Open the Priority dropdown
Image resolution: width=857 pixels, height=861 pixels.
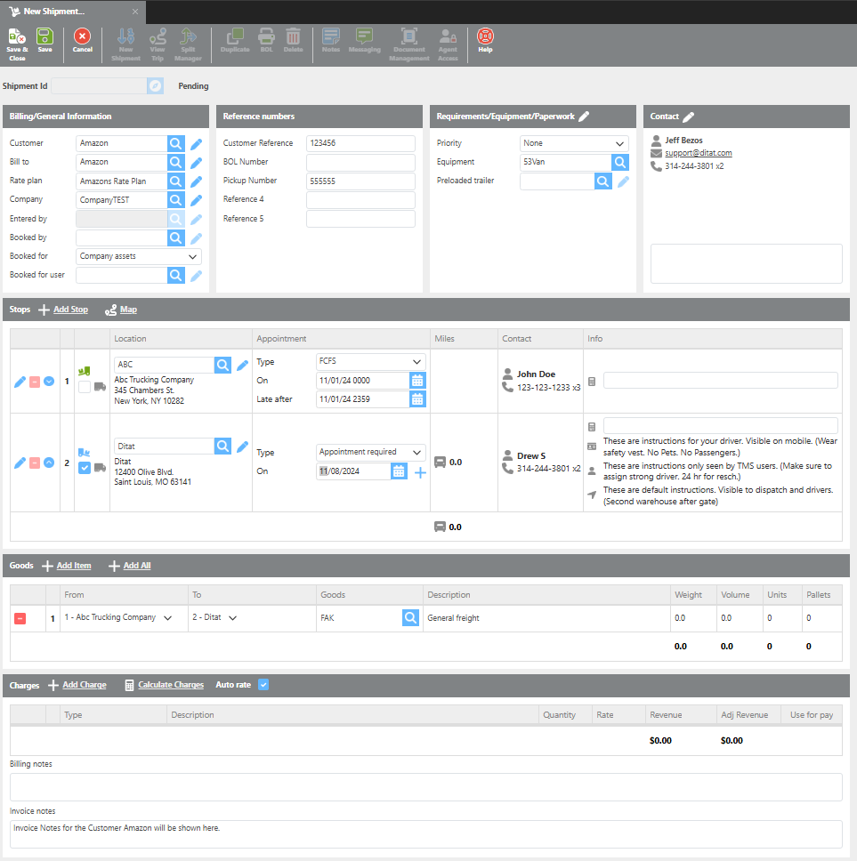574,143
